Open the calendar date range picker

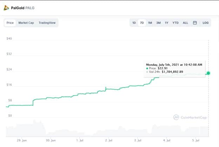[x=195, y=23]
